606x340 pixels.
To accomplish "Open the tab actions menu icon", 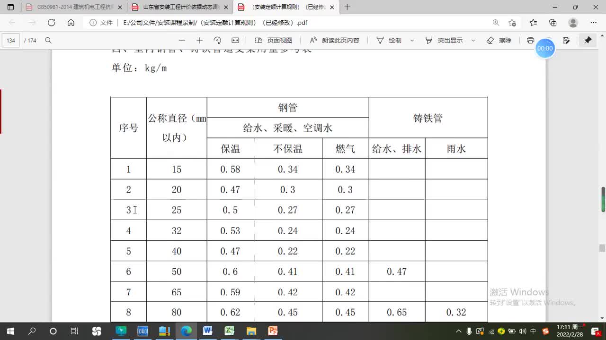I will tap(11, 7).
